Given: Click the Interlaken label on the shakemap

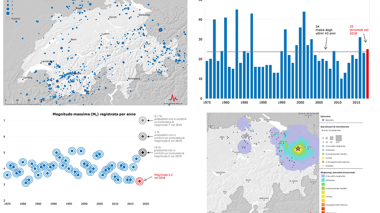Looking at the screenshot, I should click(221, 172).
